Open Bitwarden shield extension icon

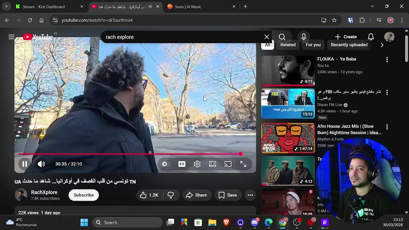[351, 20]
